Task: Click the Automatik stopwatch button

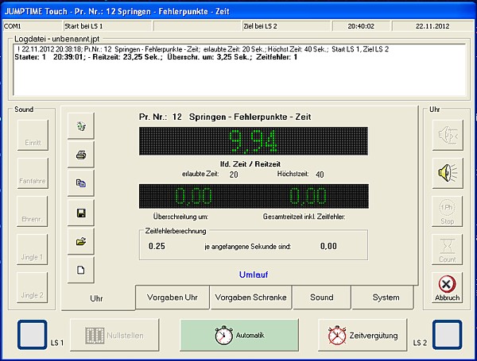Action: (239, 335)
